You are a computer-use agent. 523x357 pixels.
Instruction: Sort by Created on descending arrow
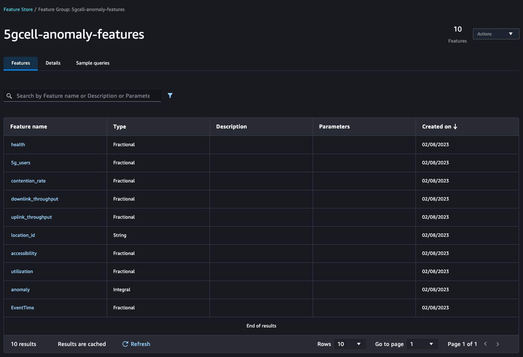tap(455, 126)
